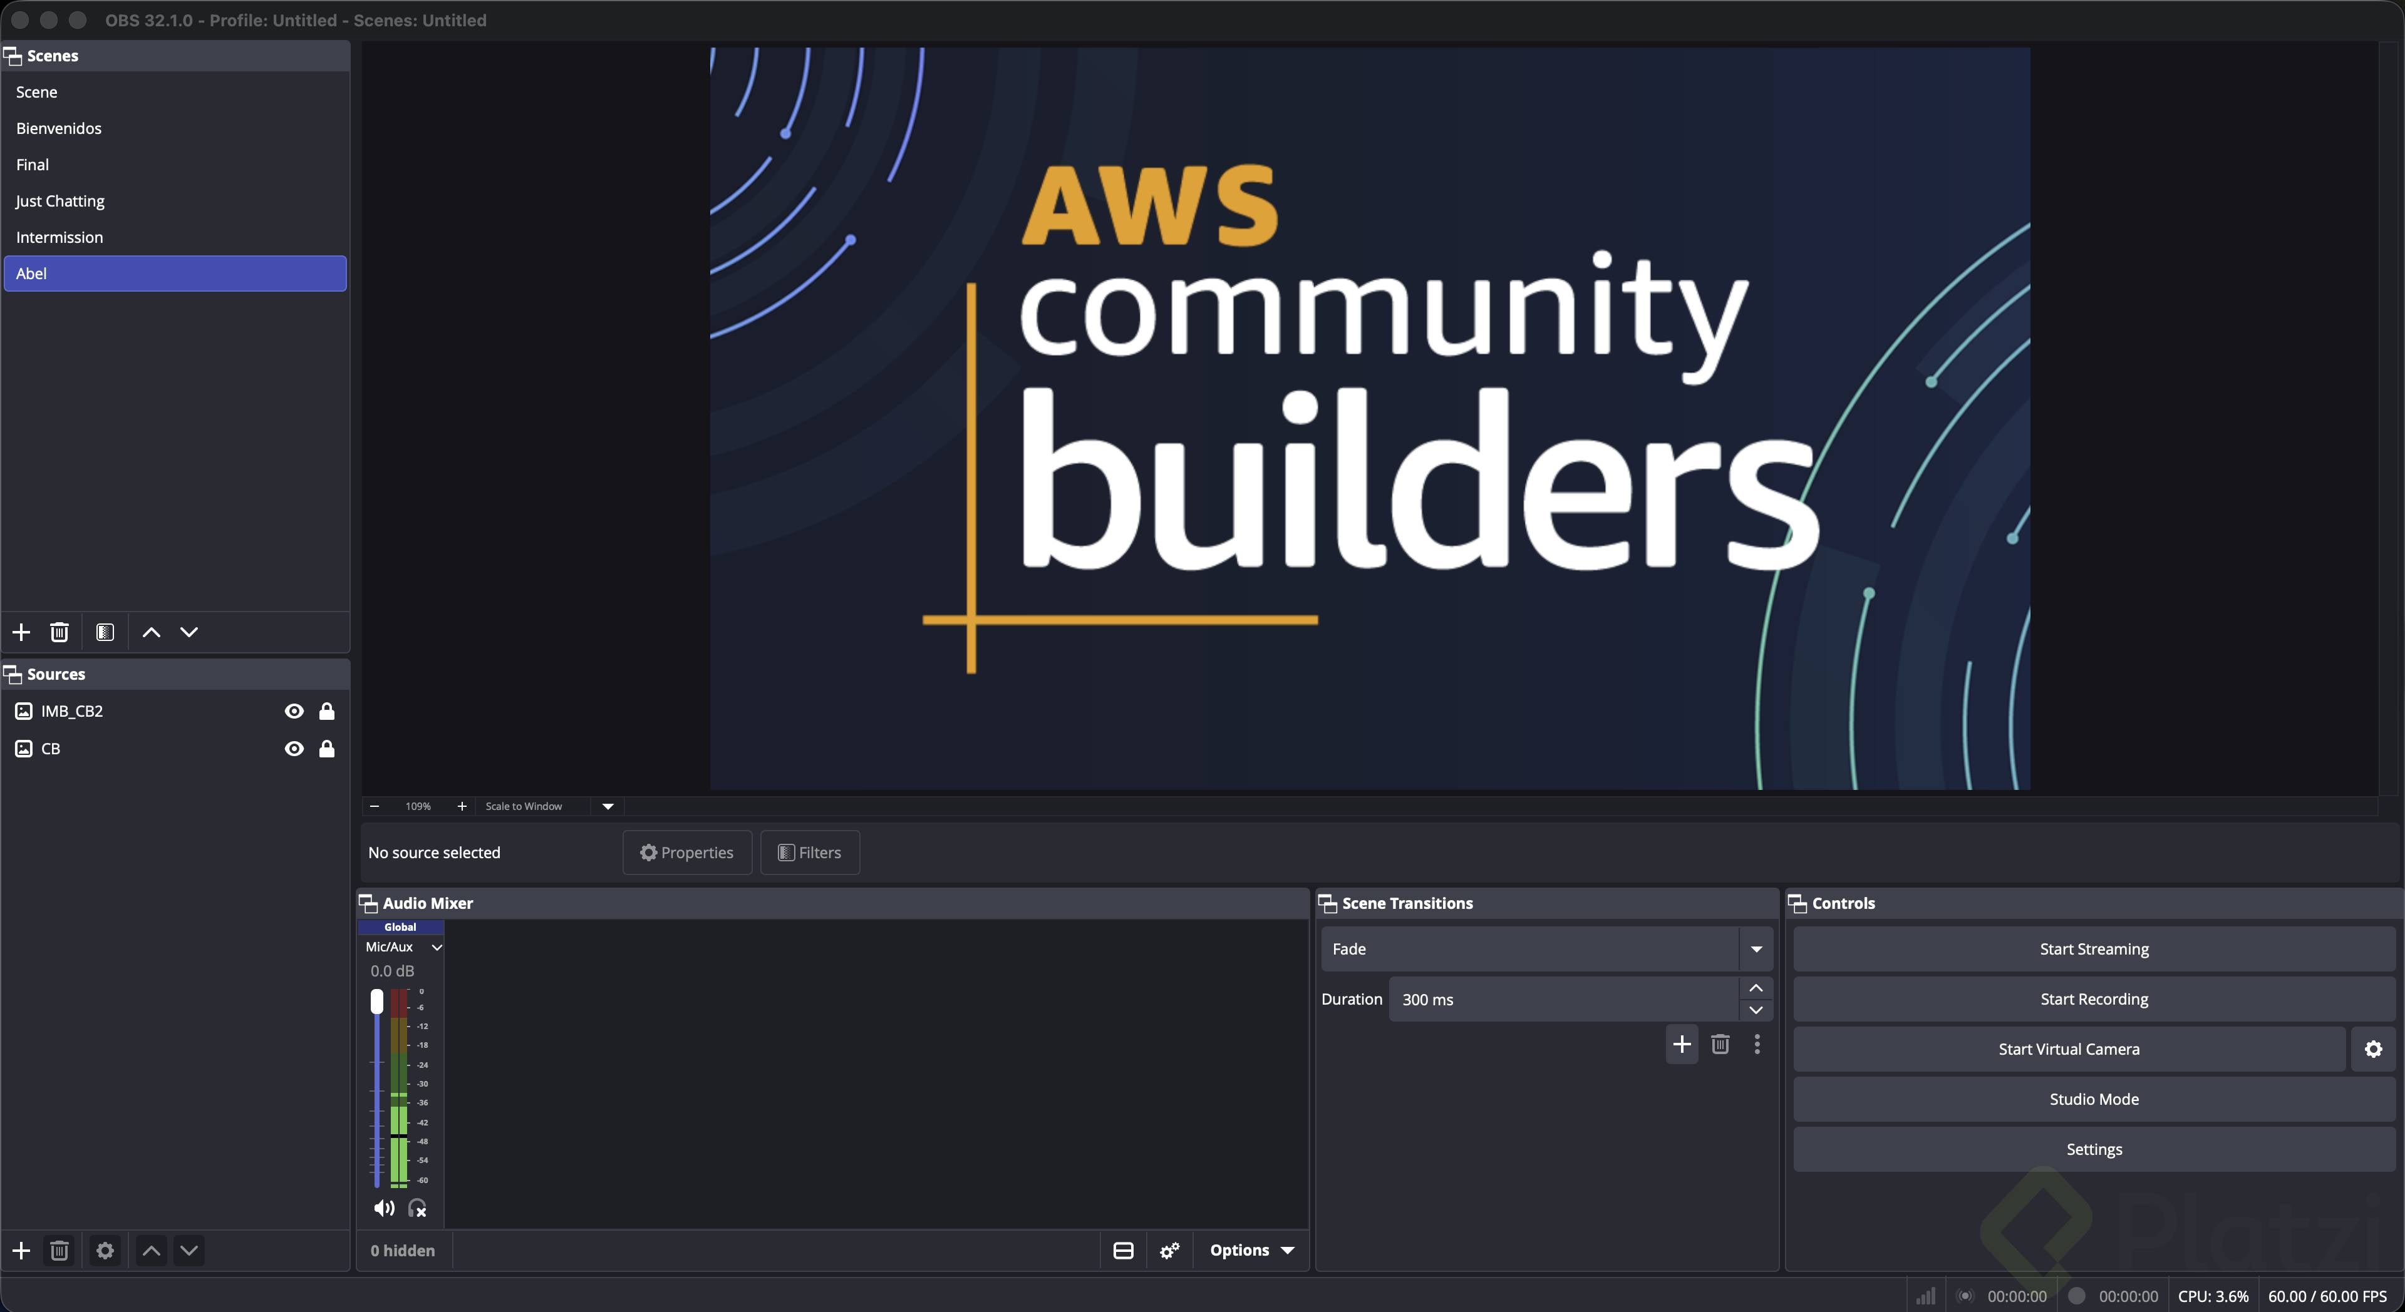Image resolution: width=2405 pixels, height=1312 pixels.
Task: Click Start Streaming button
Action: point(2093,949)
